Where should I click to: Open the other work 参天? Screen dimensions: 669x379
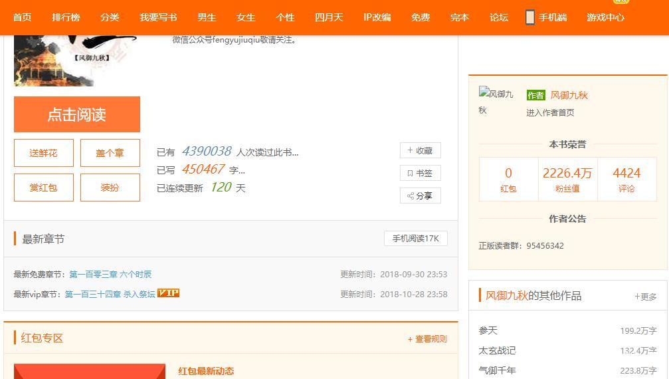coord(488,330)
